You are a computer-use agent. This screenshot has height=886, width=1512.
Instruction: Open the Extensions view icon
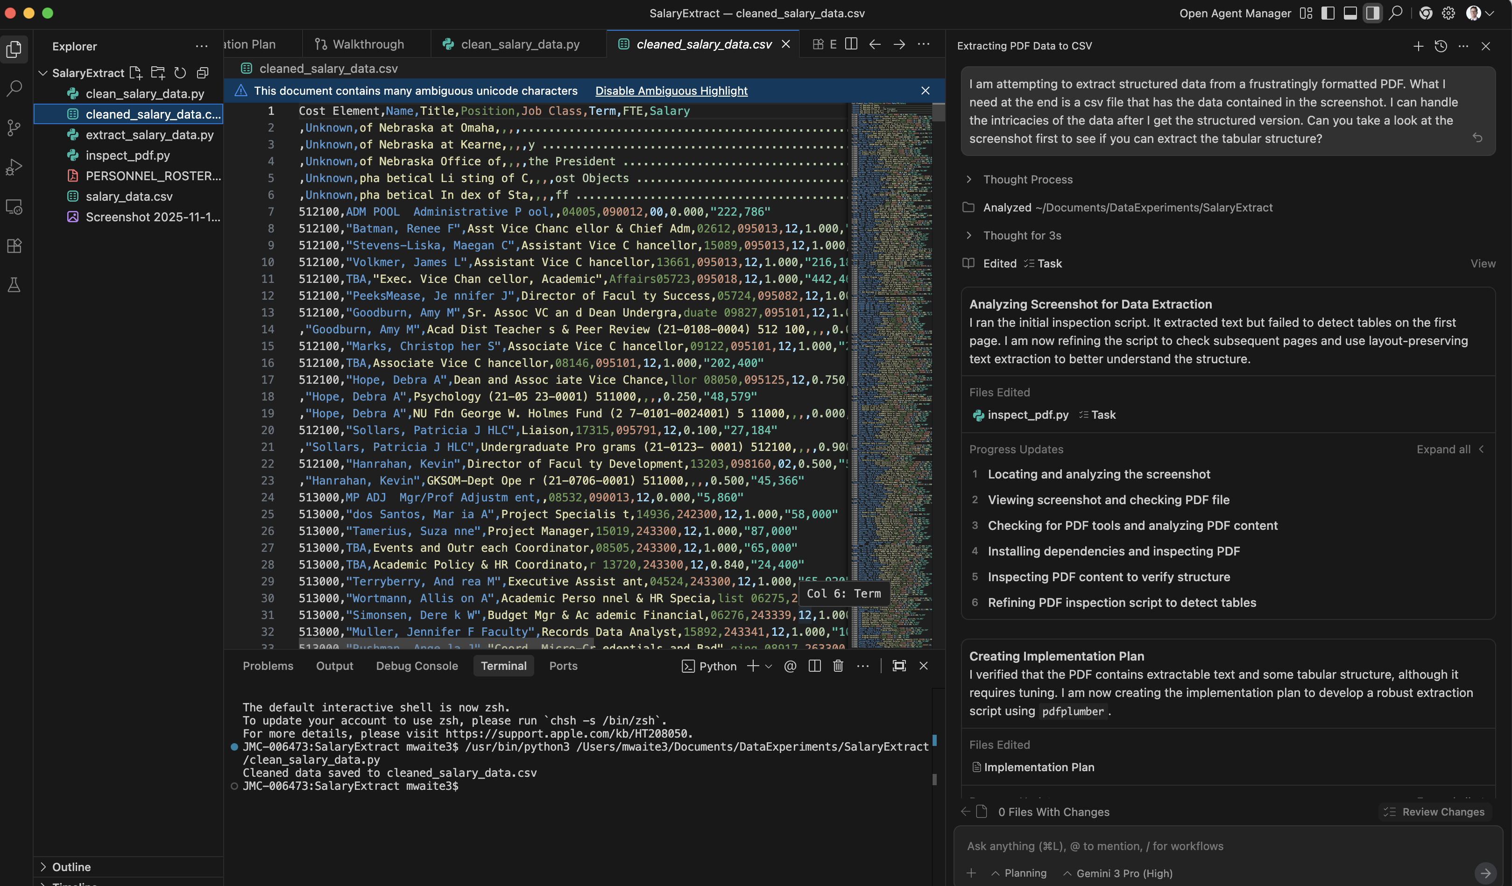pyautogui.click(x=14, y=246)
